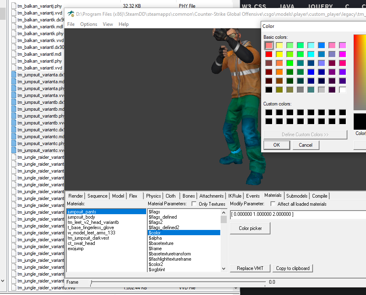This screenshot has width=366, height=295.
Task: Switch to the Sequence tab
Action: 97,196
